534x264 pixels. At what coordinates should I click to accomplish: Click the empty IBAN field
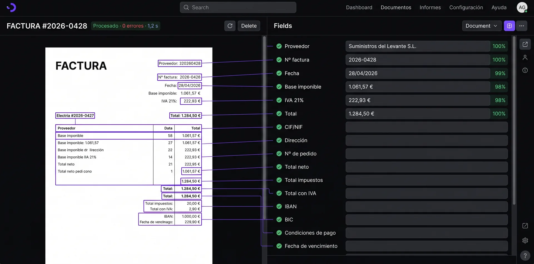click(x=427, y=206)
